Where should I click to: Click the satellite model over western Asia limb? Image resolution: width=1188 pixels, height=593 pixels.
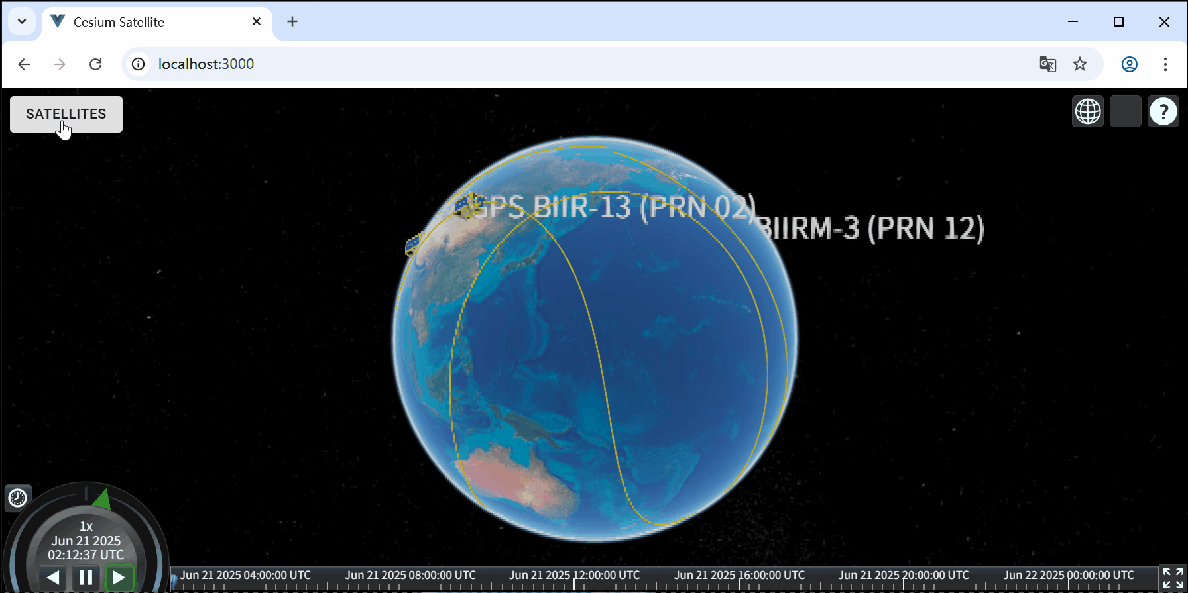coord(414,245)
